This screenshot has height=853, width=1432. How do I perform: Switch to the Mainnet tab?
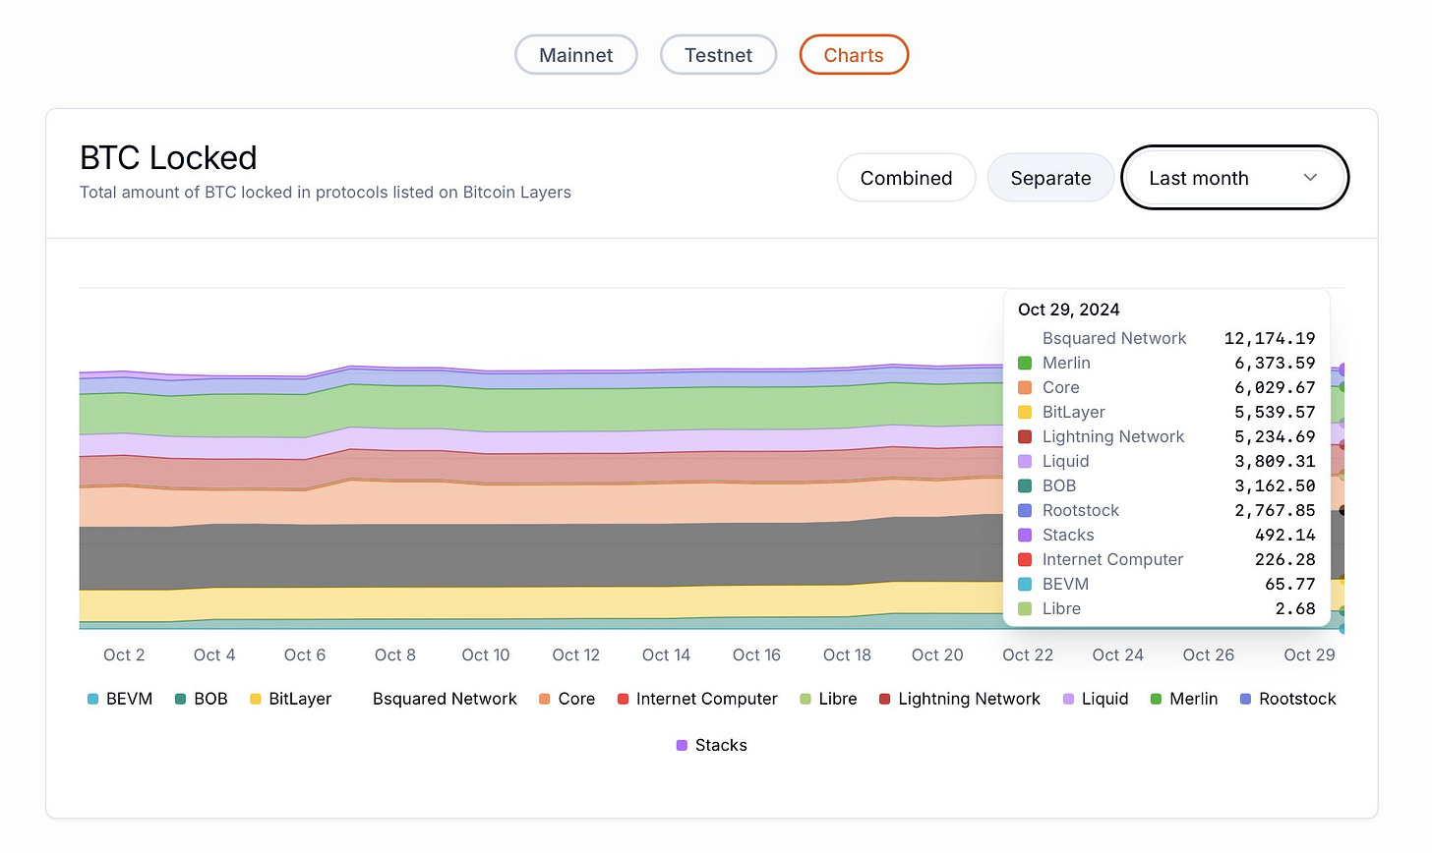coord(576,55)
